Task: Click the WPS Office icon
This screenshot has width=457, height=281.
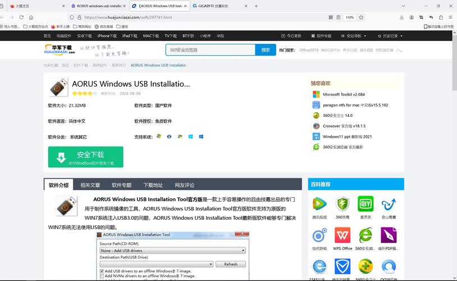Action: pos(342,235)
